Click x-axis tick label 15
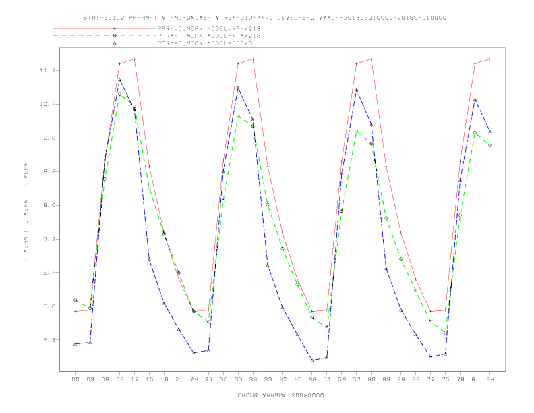Screen dimensions: 534x413 point(149,379)
